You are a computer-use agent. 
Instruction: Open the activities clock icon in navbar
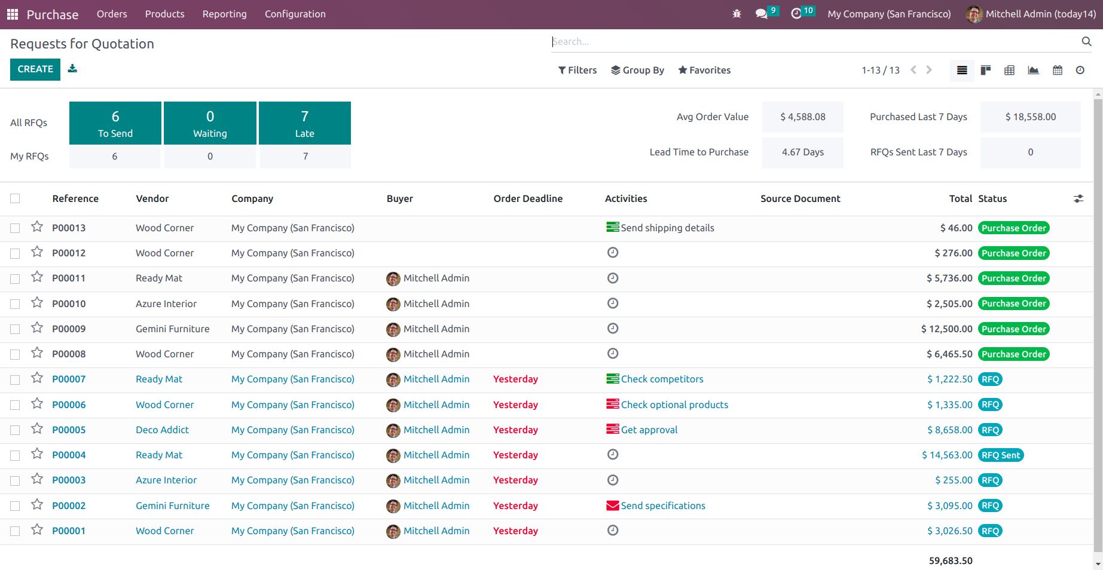click(796, 14)
